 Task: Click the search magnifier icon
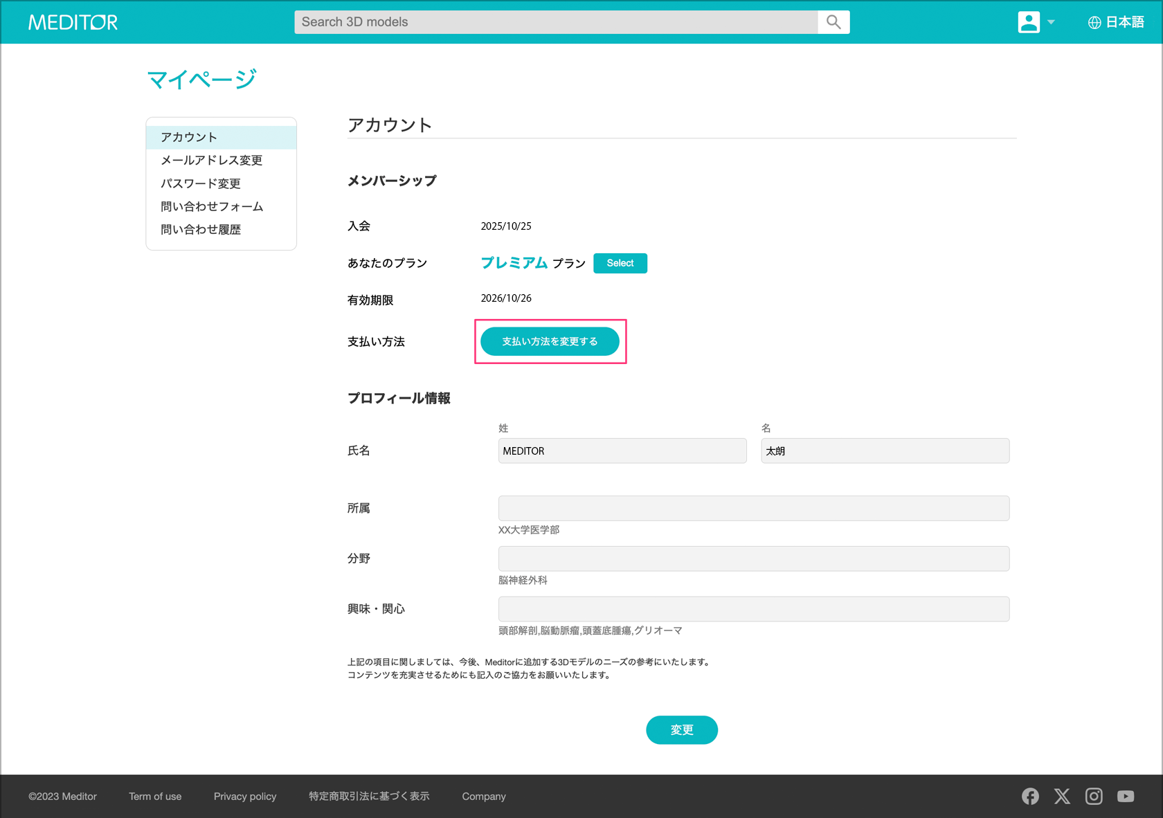(x=833, y=22)
